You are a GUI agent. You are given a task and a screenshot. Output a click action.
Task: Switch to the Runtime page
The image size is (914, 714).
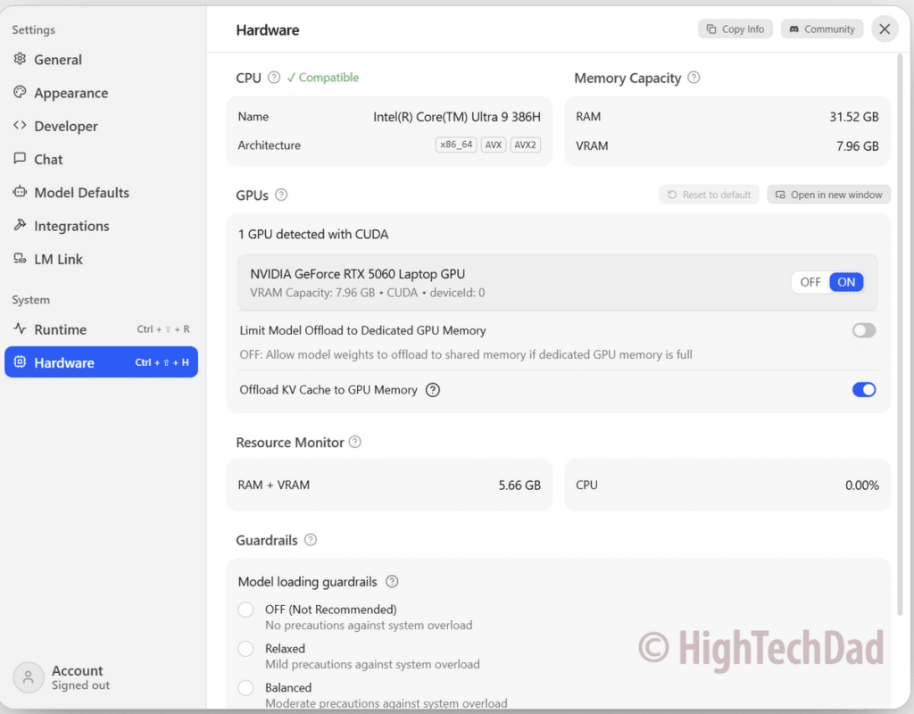(101, 329)
